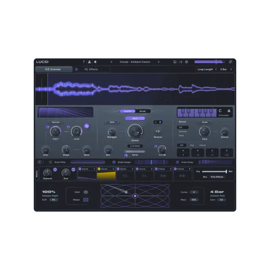270x270 pixels.
Task: Click the notifications bell icon
Action: tap(95, 62)
